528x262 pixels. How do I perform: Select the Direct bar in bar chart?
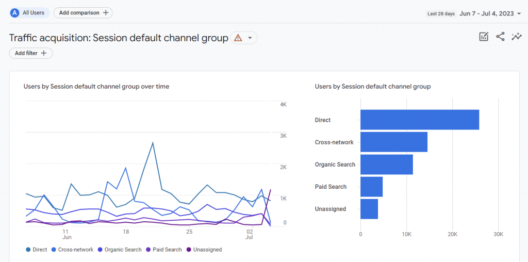point(419,120)
